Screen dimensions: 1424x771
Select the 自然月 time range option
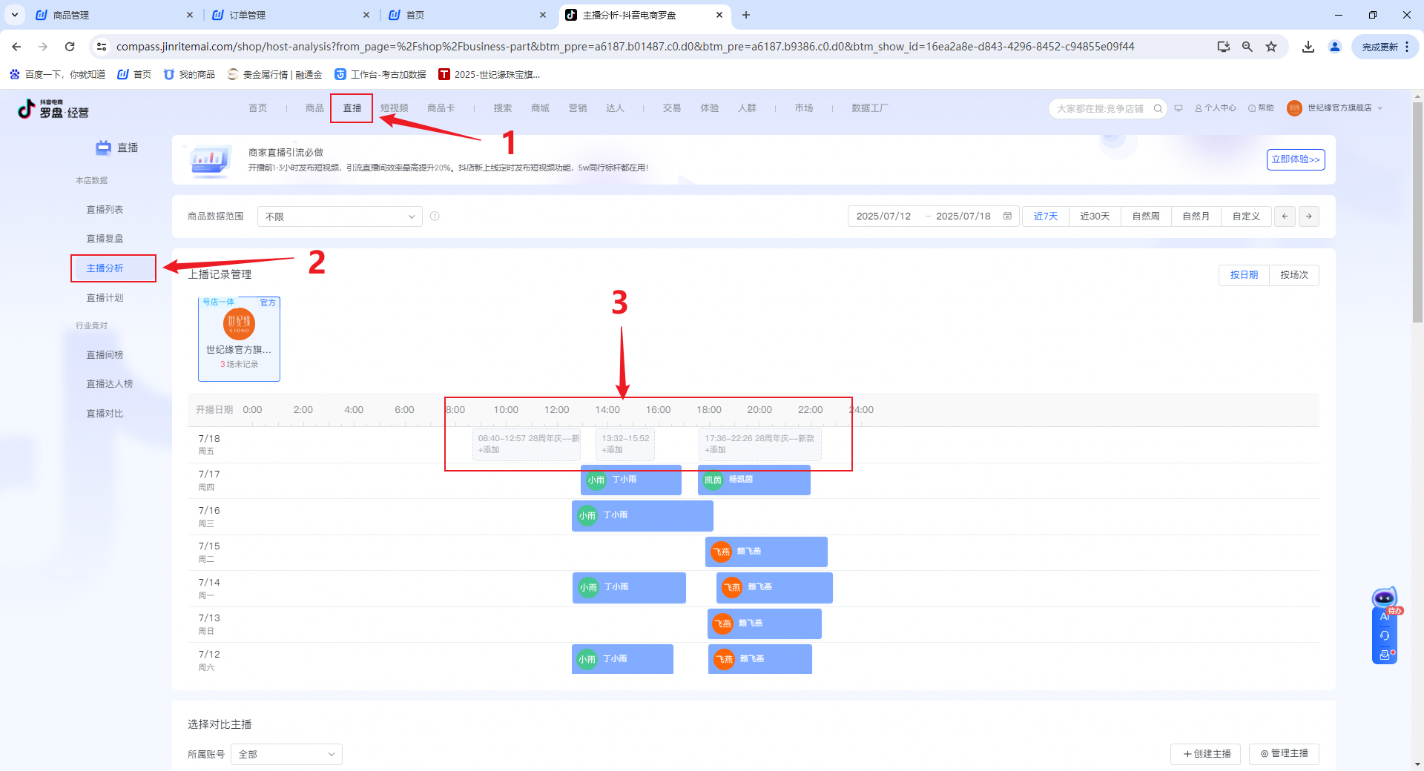pyautogui.click(x=1196, y=216)
